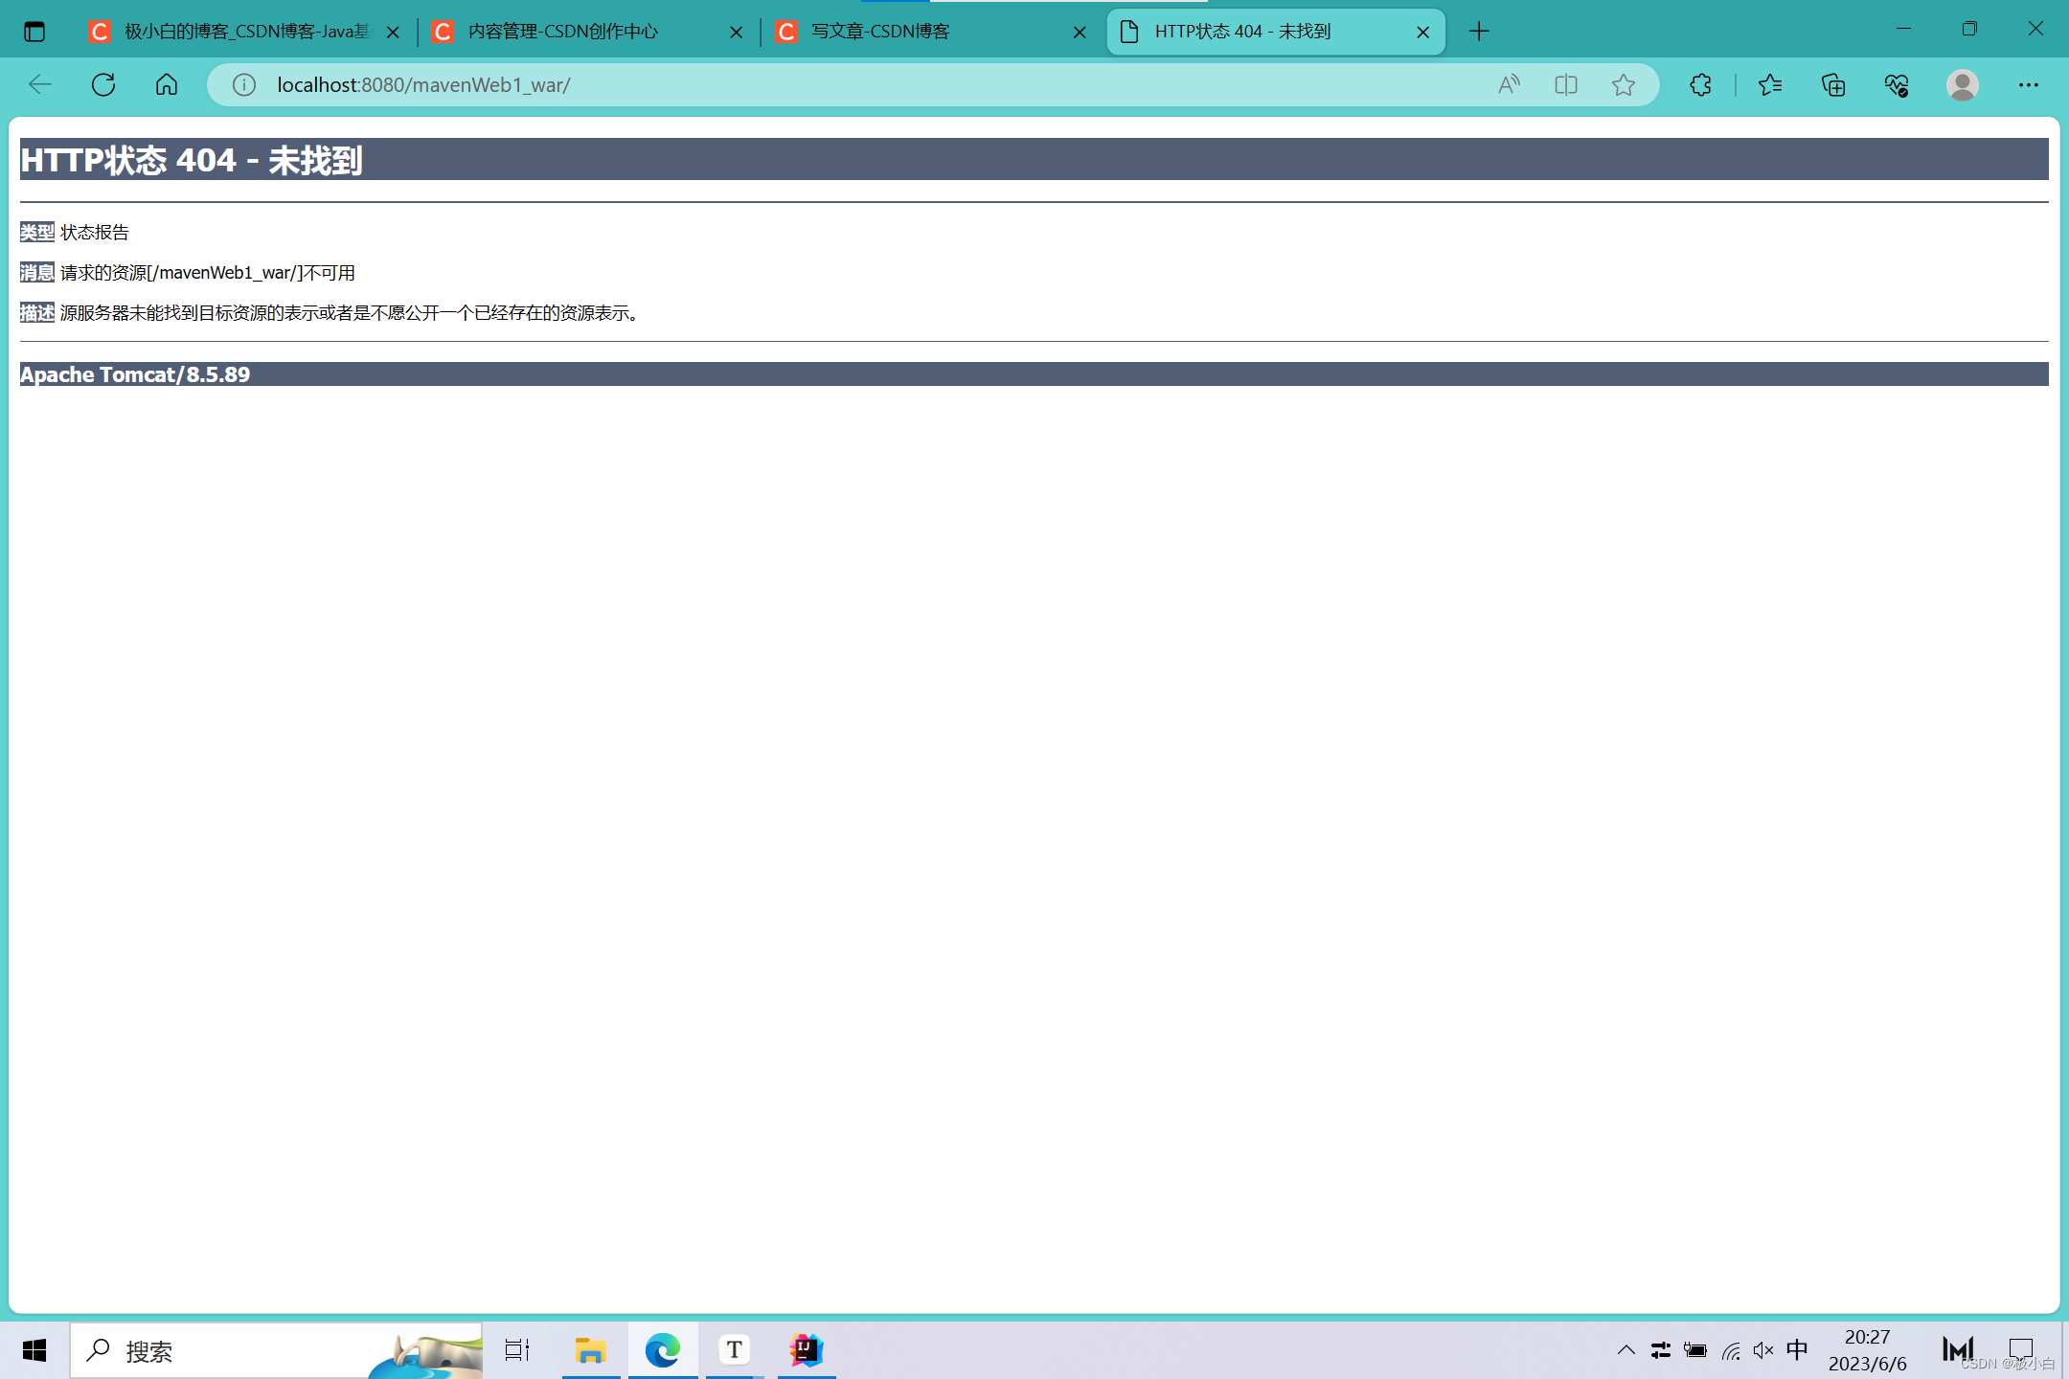Open Task View on the taskbar

point(517,1350)
